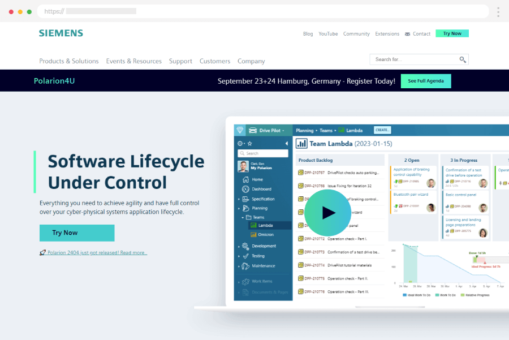Open the Drive Pilot project dropdown
This screenshot has height=340, width=509.
(271, 131)
